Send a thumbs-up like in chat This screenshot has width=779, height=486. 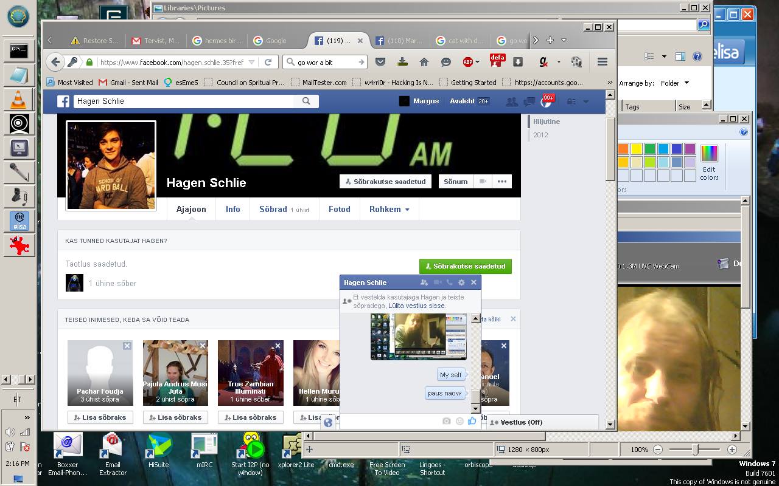472,420
